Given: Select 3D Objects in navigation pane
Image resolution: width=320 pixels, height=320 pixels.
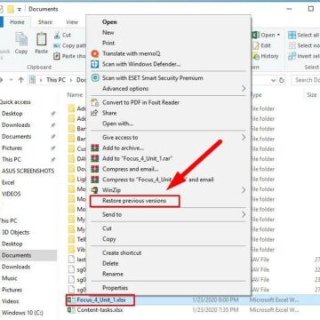Looking at the screenshot, I should [16, 232].
